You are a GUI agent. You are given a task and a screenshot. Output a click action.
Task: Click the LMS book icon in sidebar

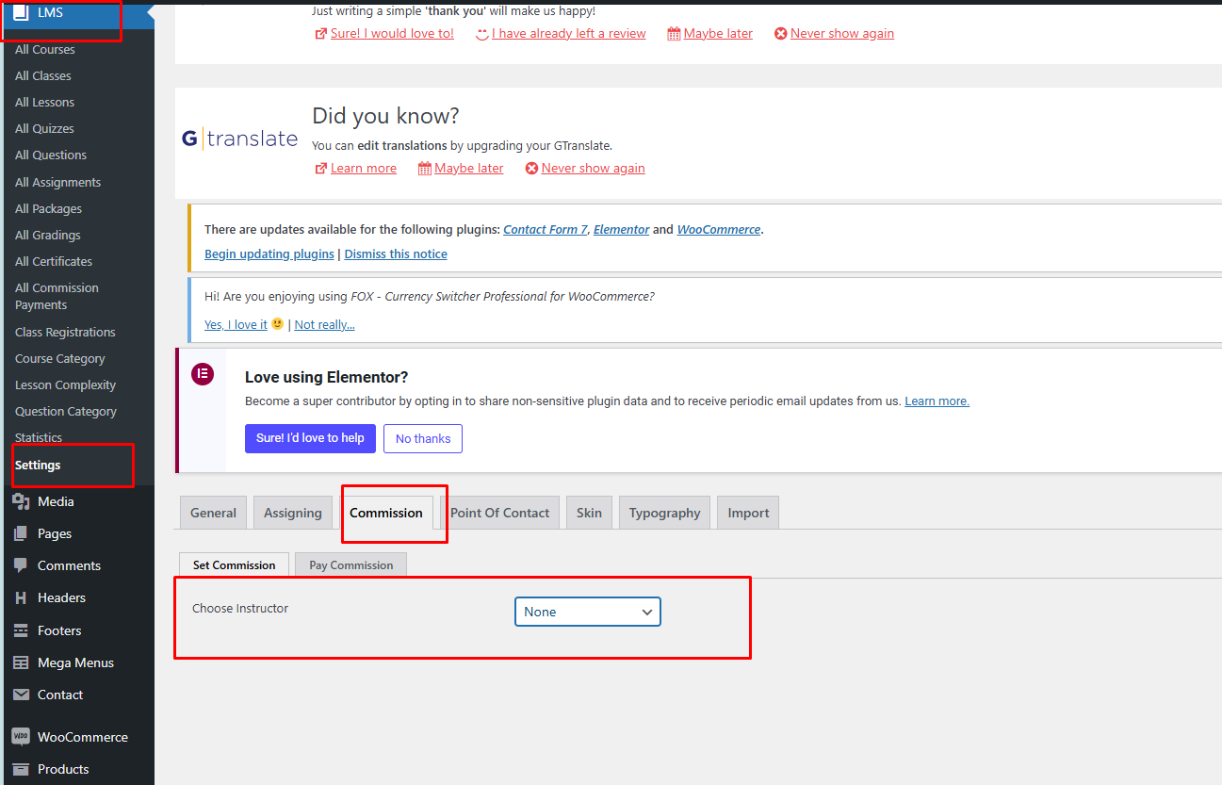20,13
